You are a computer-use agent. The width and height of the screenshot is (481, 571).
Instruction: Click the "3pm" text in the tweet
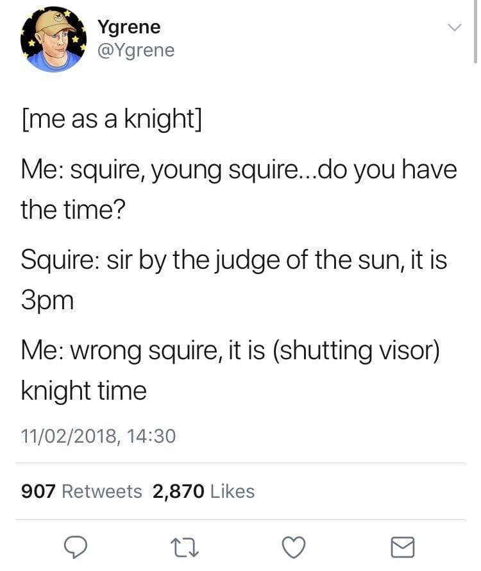pos(47,300)
